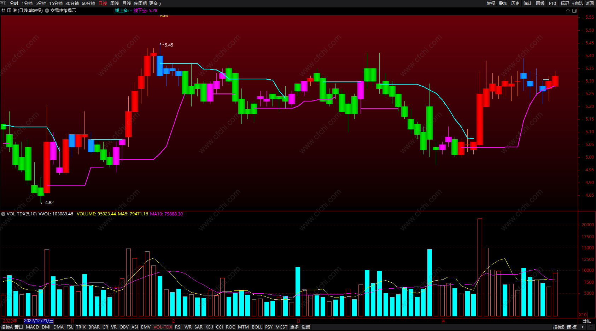Click the 日线 label on the time axis
Image resolution: width=596 pixels, height=331 pixels.
[586, 321]
